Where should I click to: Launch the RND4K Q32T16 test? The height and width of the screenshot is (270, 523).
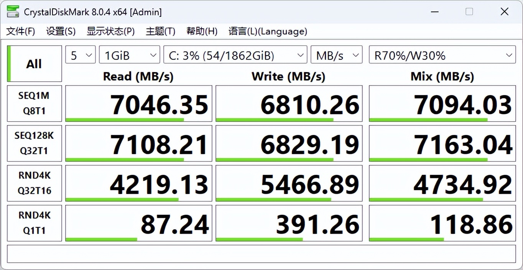(35, 183)
